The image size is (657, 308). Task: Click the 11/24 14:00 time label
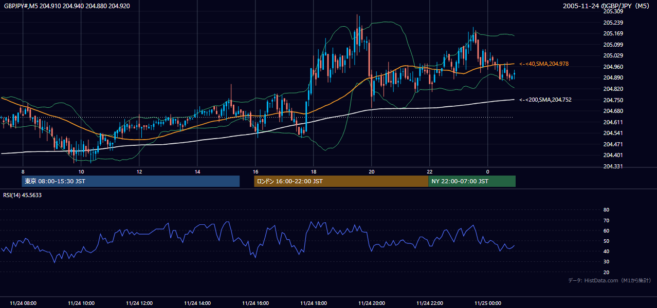tap(197, 303)
